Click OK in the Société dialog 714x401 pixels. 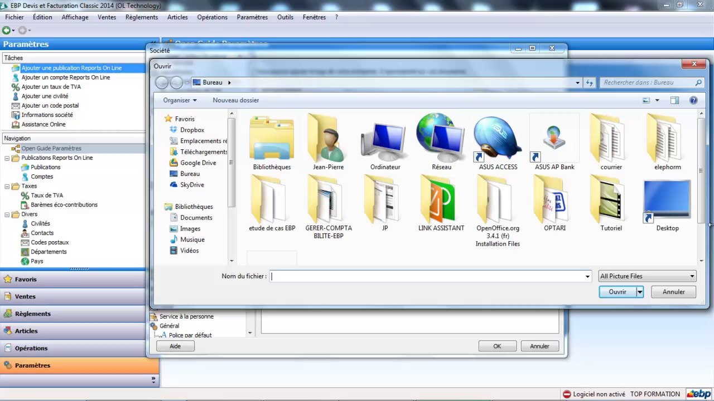(x=497, y=346)
